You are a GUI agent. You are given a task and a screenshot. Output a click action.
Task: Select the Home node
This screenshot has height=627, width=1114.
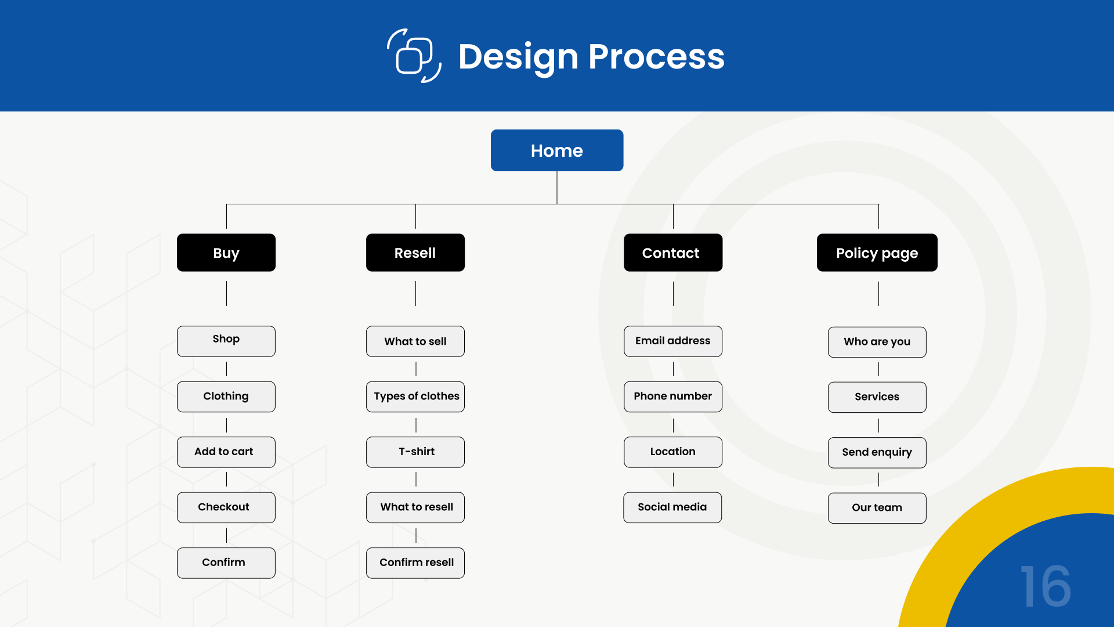coord(556,150)
